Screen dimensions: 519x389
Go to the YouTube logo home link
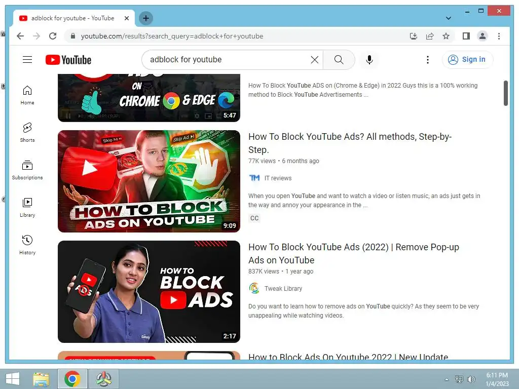[x=68, y=60]
